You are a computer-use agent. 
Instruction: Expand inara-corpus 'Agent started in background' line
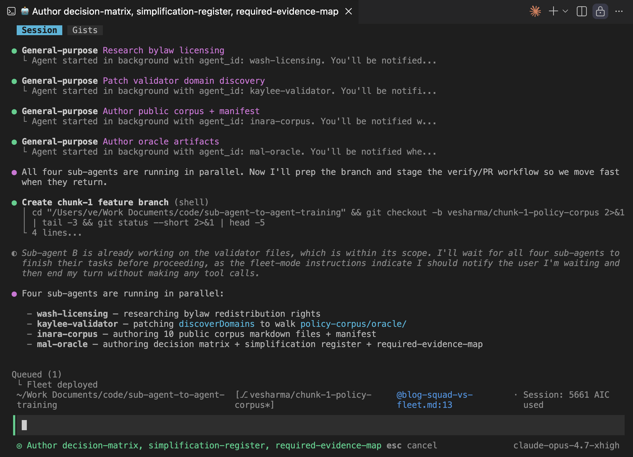coord(234,121)
